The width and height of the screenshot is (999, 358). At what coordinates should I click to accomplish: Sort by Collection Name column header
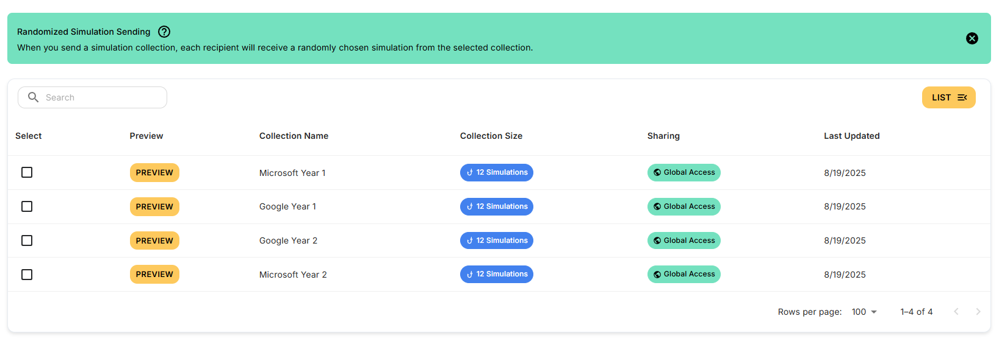294,136
